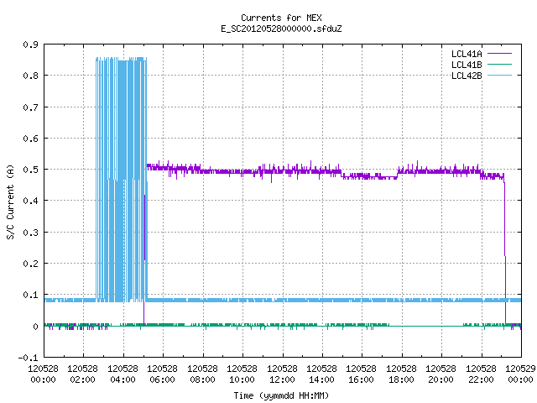Click the 120529 00:00 time tick label
This screenshot has height=403, width=537.
click(x=520, y=374)
